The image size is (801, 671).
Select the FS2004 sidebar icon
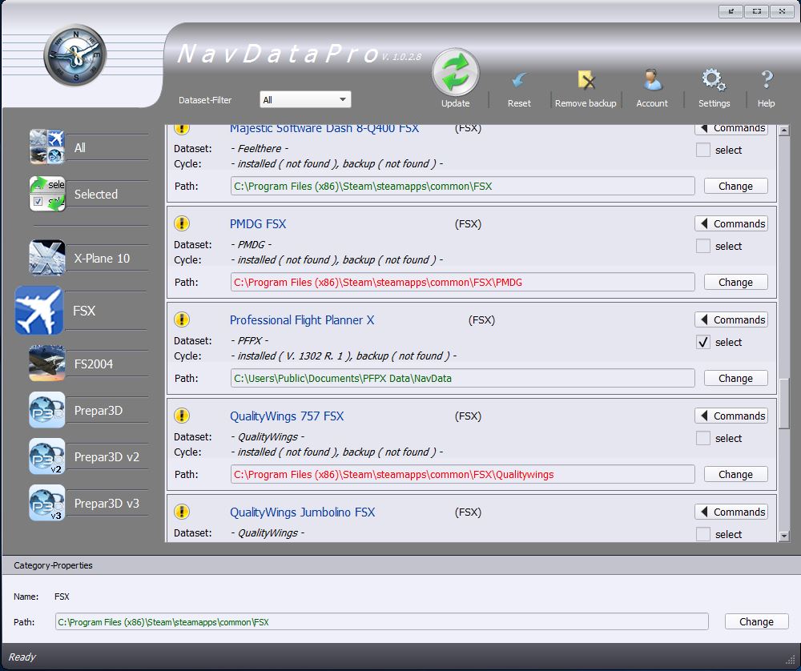tap(47, 364)
